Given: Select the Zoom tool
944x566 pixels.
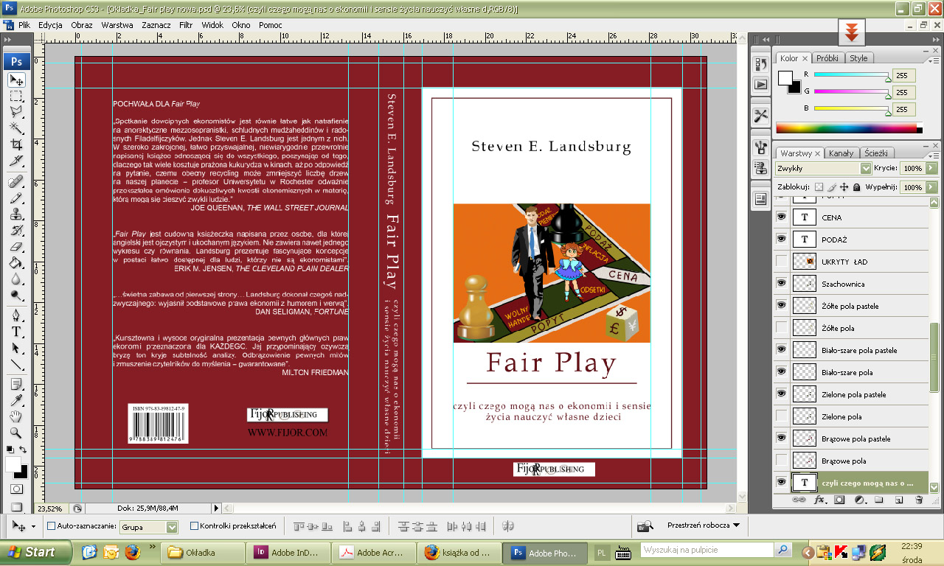Looking at the screenshot, I should click(16, 433).
